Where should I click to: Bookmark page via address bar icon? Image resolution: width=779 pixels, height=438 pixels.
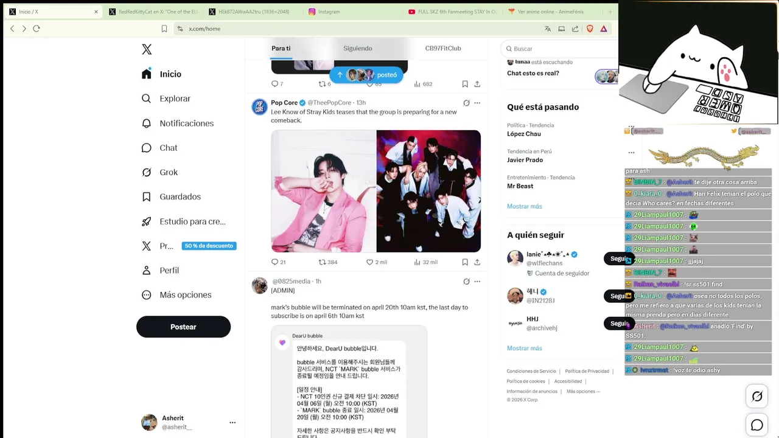[164, 29]
